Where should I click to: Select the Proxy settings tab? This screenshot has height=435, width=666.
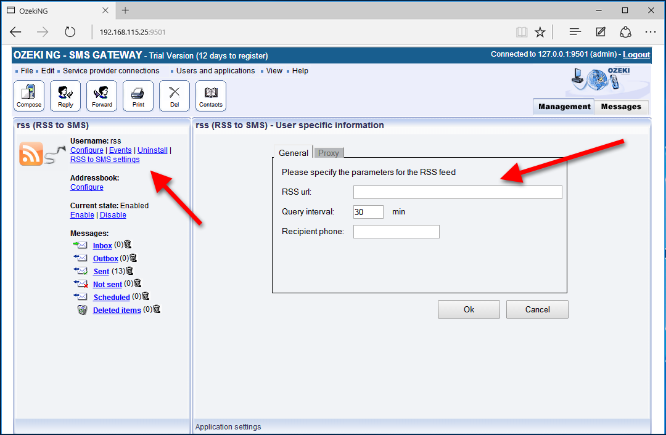(x=328, y=153)
